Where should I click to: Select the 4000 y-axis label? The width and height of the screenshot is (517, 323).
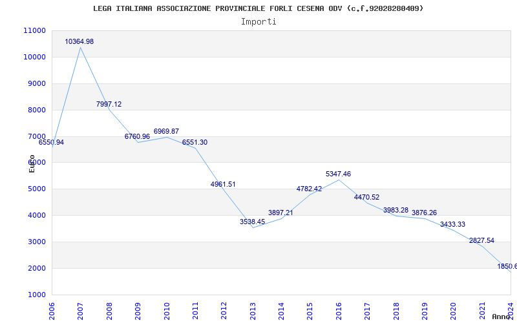[37, 215]
